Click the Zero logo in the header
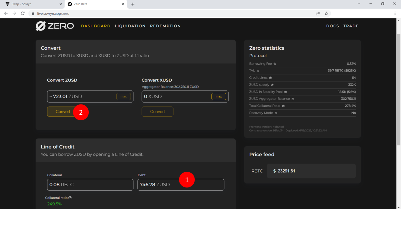This screenshot has height=225, width=401. pyautogui.click(x=55, y=26)
